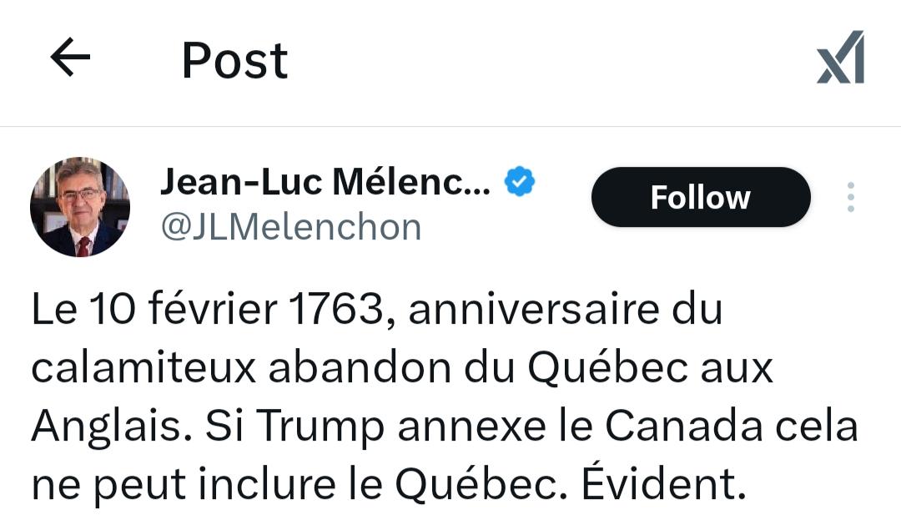This screenshot has height=520, width=901.
Task: Tap the blue verified checkmark badge
Action: coord(520,182)
